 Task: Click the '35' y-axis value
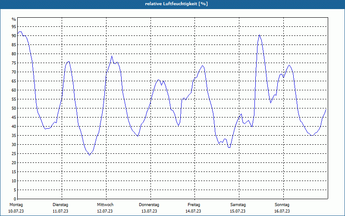[14, 136]
